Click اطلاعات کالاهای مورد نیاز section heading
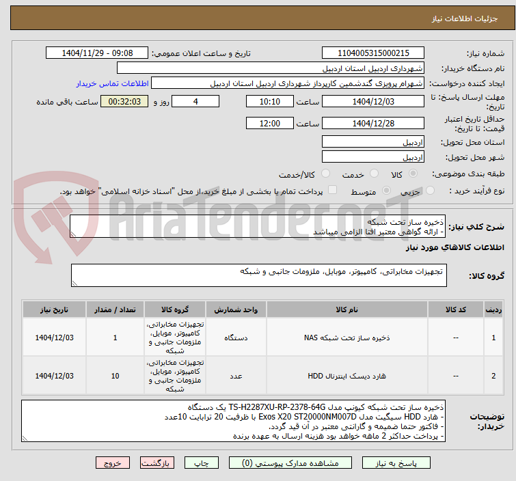Screen dimensions: 516x481 tap(454, 247)
